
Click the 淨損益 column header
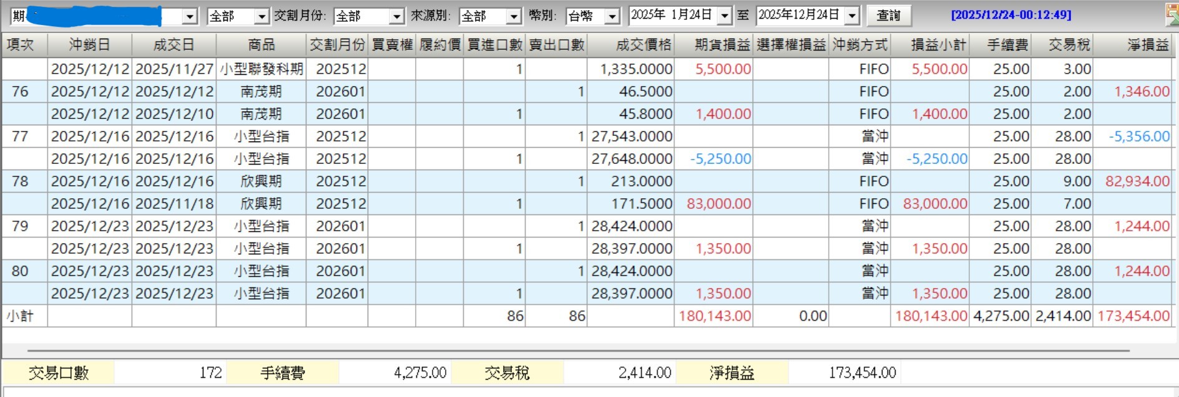point(1132,45)
